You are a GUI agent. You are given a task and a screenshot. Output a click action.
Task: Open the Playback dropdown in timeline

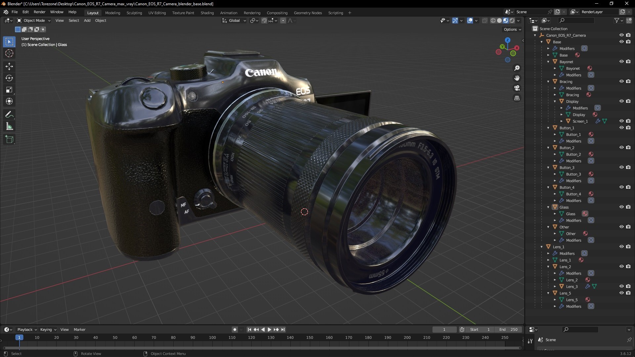27,330
